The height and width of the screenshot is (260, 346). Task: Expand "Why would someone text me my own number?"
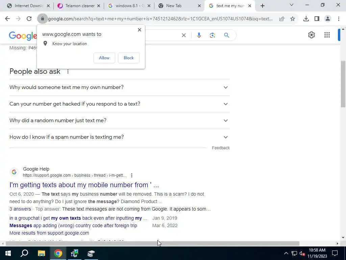120,87
